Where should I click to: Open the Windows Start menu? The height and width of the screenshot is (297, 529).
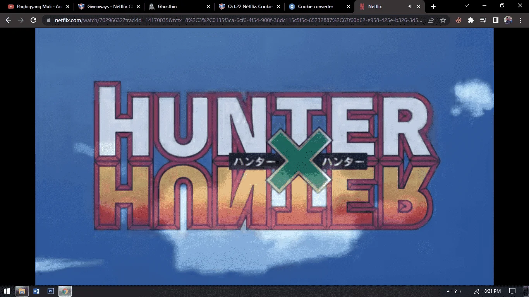click(7, 291)
